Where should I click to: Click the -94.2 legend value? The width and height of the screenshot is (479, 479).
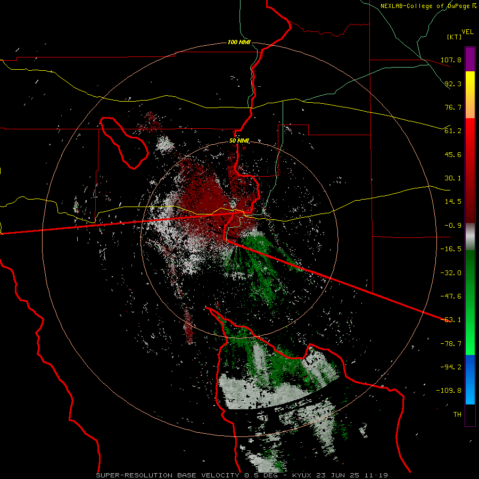coord(451,367)
